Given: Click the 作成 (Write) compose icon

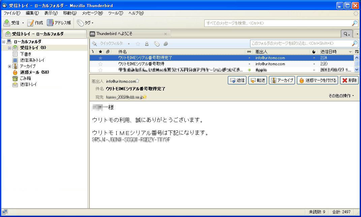Looking at the screenshot, I should [31, 23].
